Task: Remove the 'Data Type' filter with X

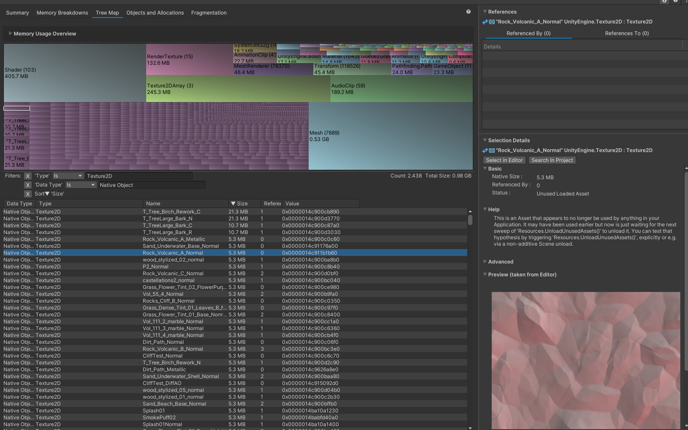Action: pyautogui.click(x=28, y=185)
